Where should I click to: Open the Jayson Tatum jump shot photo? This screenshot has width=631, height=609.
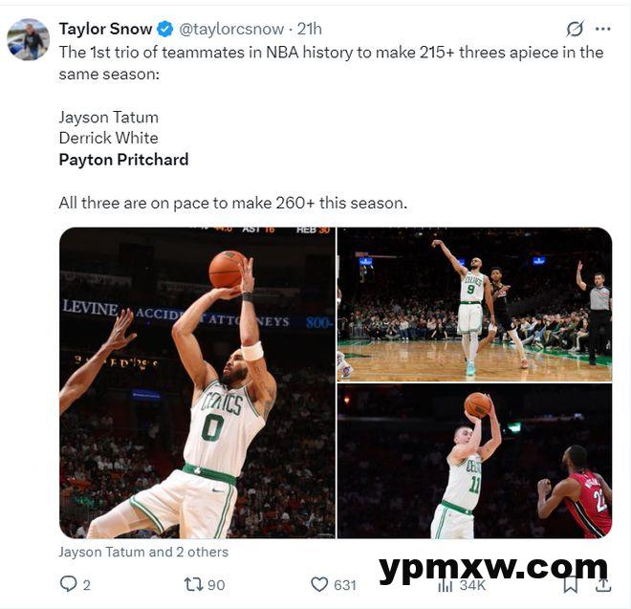[197, 382]
